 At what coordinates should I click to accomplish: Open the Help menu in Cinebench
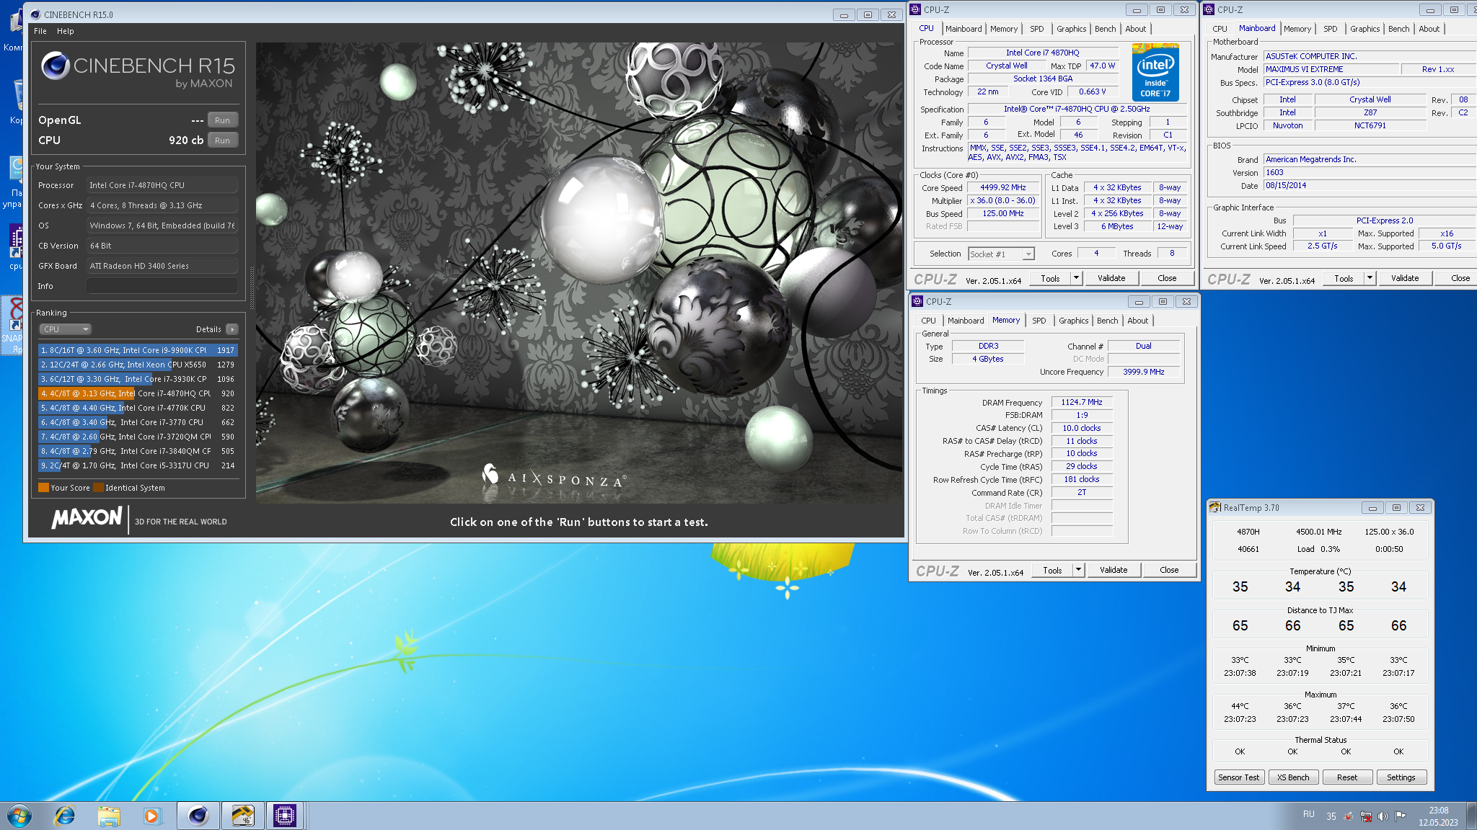[x=65, y=31]
